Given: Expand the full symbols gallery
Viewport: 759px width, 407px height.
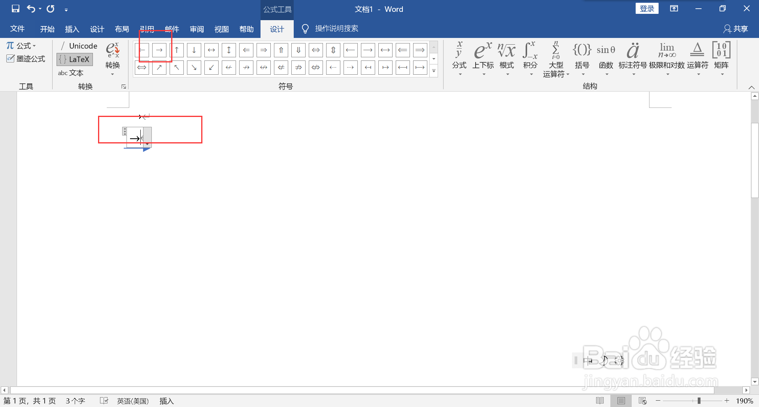Looking at the screenshot, I should point(434,71).
